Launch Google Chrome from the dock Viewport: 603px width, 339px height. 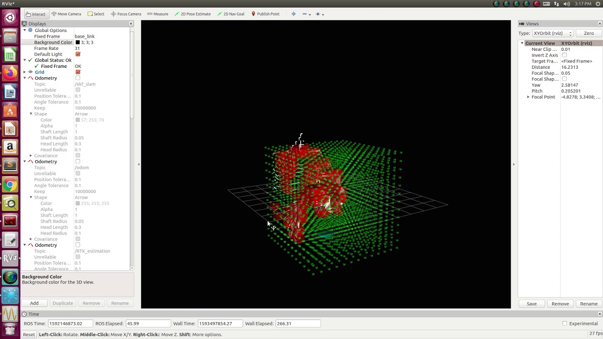point(10,185)
